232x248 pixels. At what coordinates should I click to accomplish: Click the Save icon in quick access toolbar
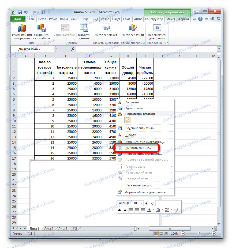click(x=20, y=12)
